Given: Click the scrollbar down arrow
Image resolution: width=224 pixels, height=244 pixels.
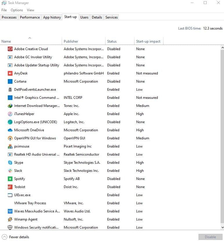Looking at the screenshot, I should point(222,227).
